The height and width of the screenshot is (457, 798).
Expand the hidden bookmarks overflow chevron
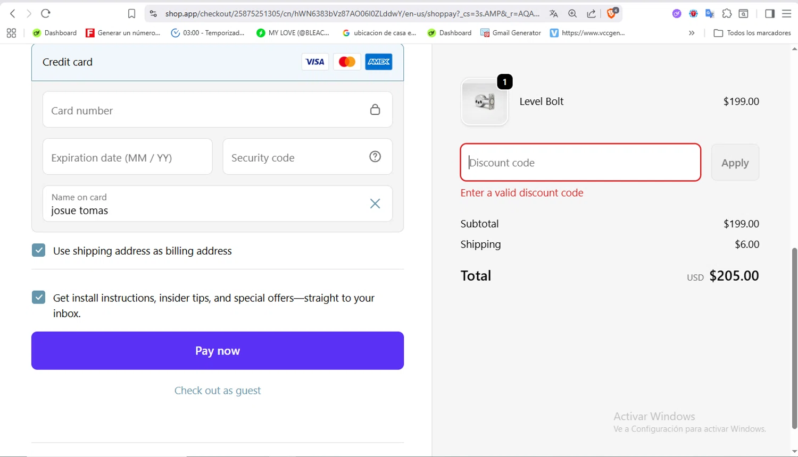coord(692,33)
